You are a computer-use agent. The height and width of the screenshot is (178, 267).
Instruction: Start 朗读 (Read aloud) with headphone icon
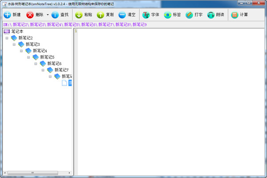pos(211,15)
